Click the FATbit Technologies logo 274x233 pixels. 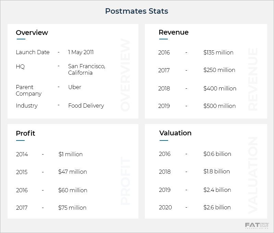(x=257, y=225)
